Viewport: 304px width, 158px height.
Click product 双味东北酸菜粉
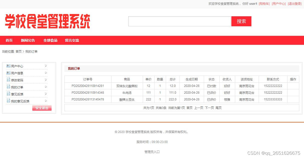click(x=127, y=86)
